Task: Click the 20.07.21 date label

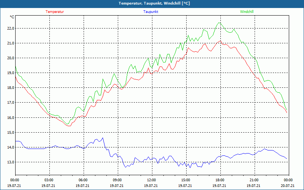Action: [288, 186]
